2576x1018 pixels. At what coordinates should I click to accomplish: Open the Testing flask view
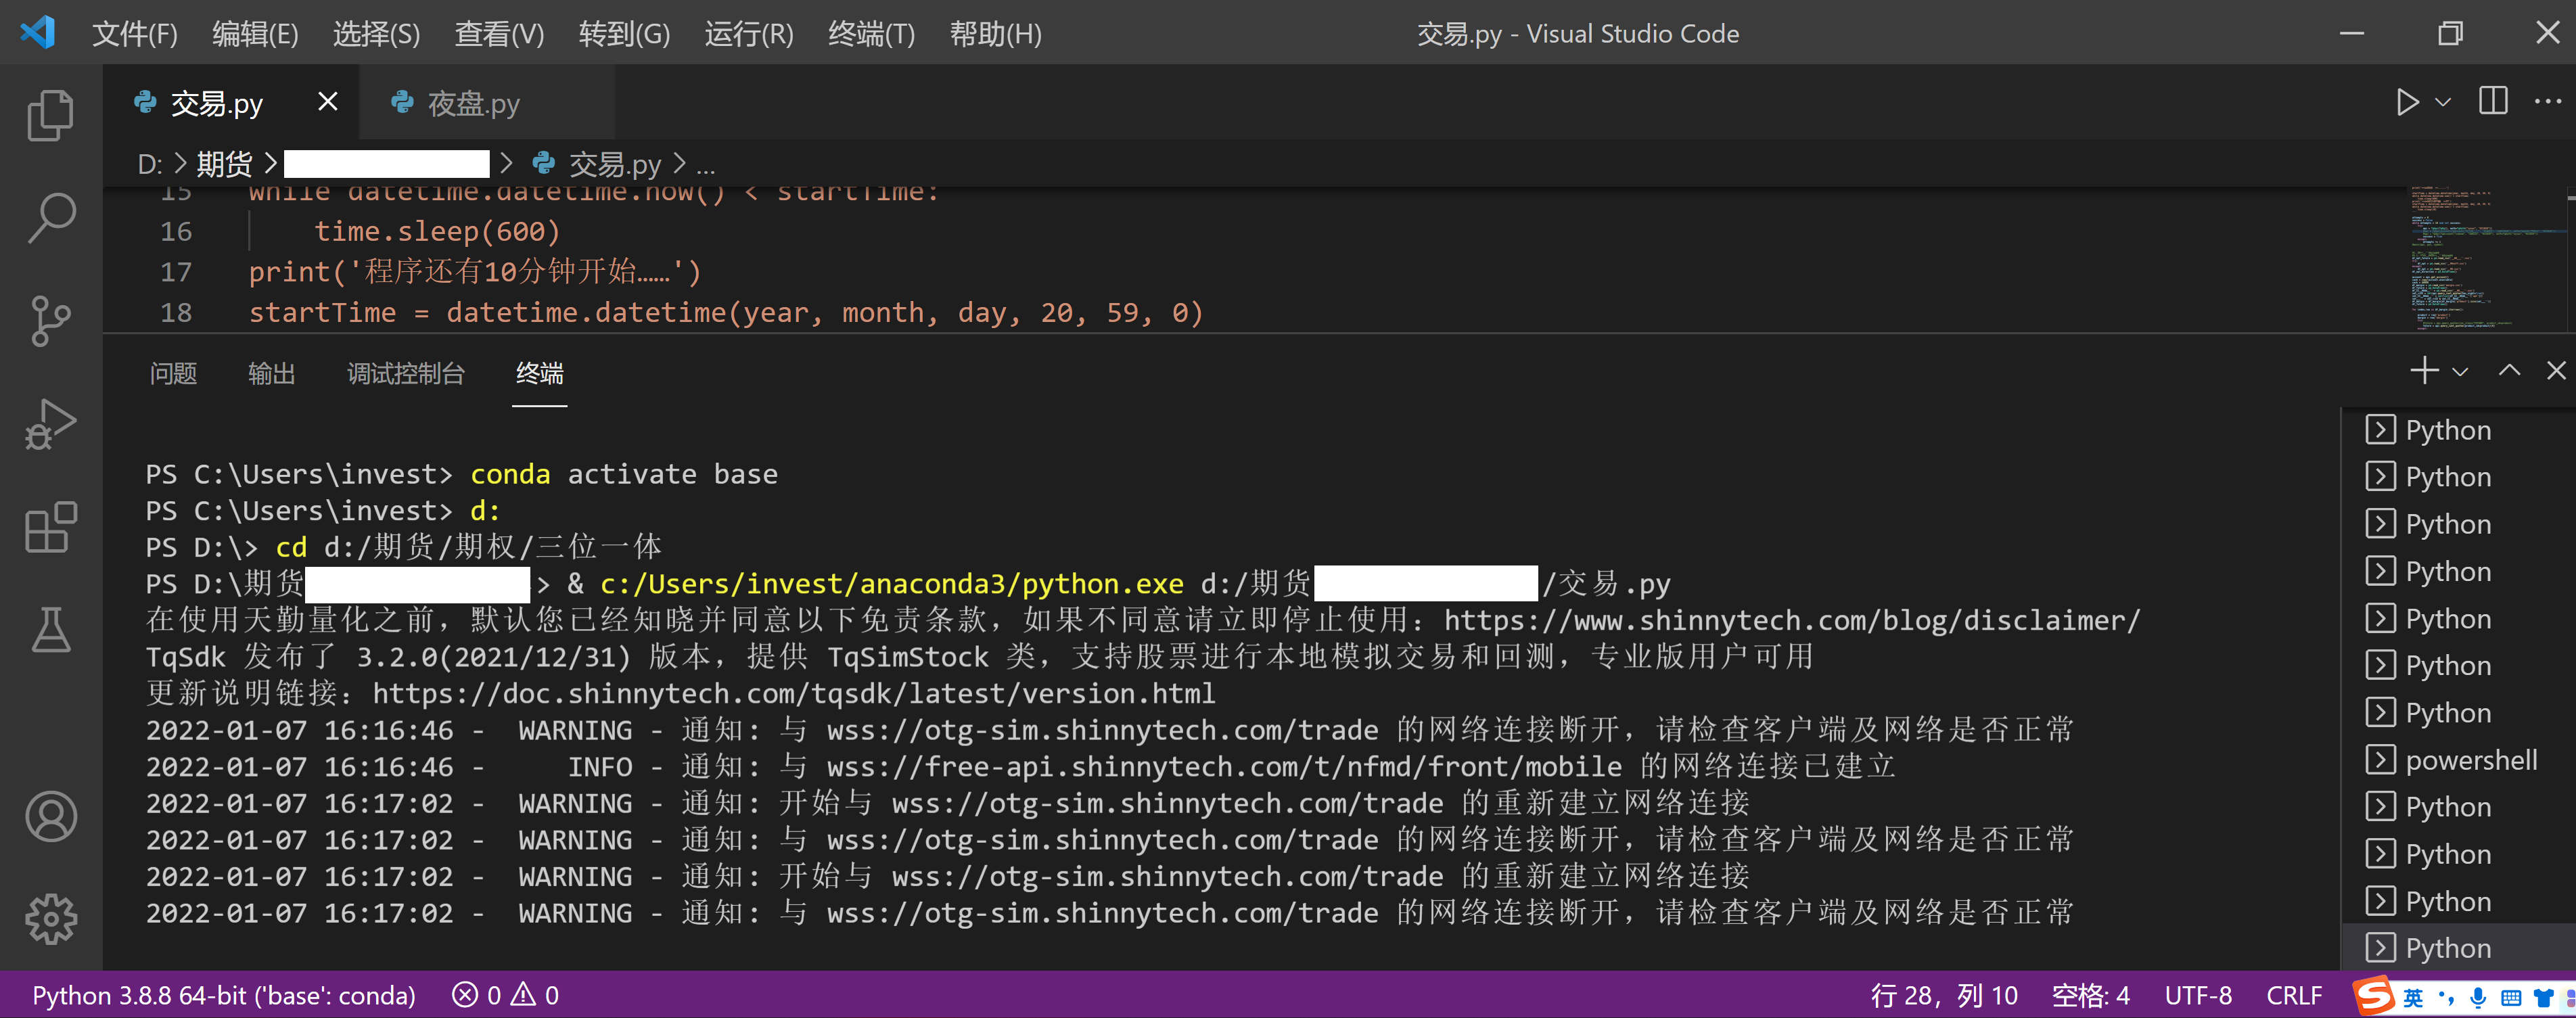pyautogui.click(x=51, y=630)
